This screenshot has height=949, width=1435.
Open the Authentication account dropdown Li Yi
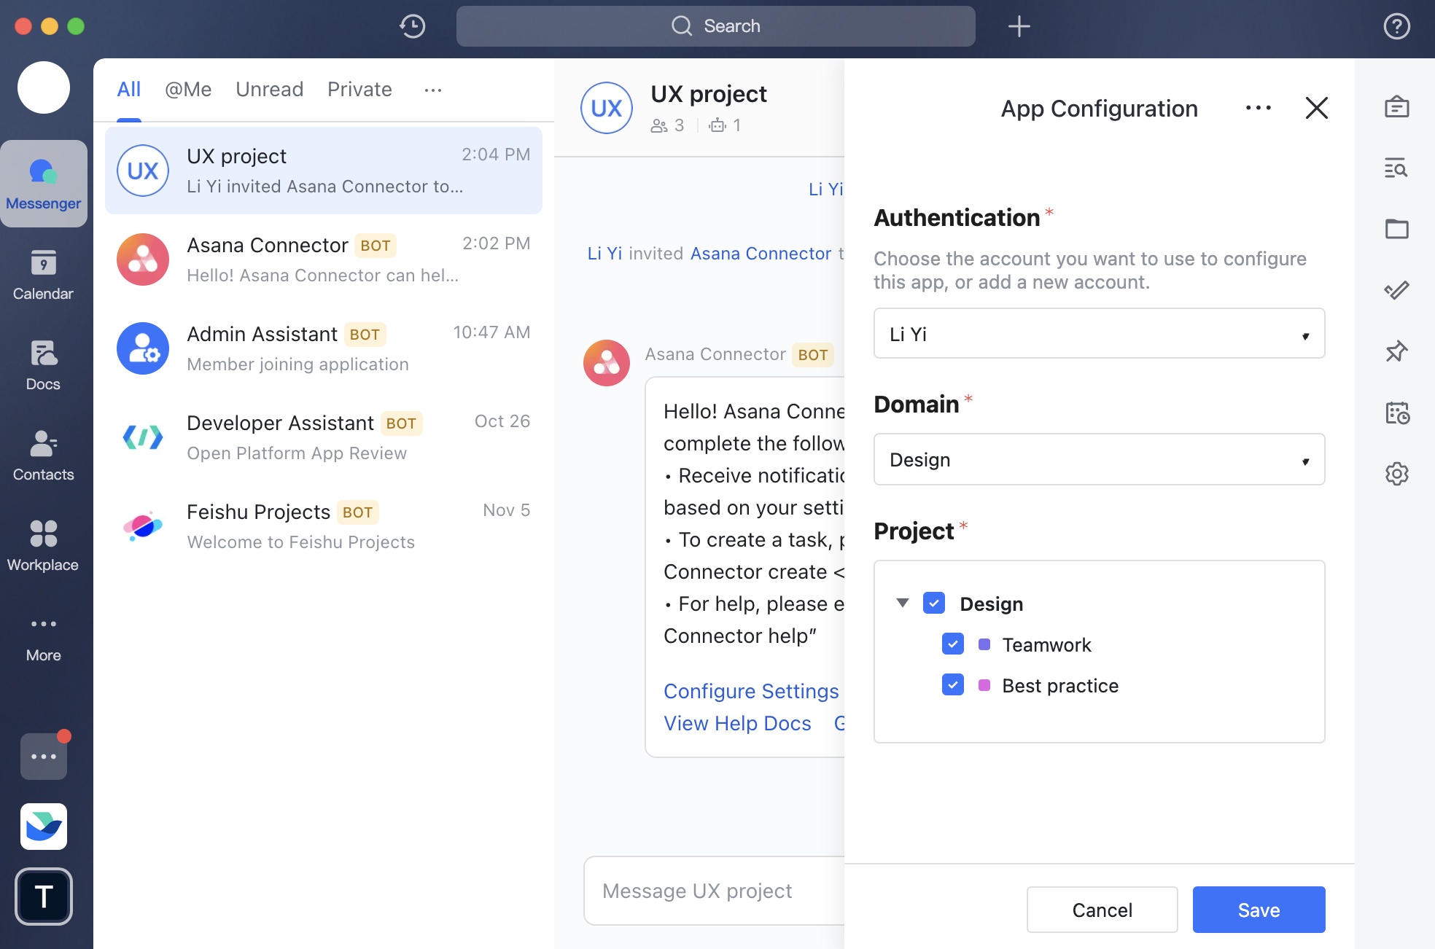[x=1099, y=333]
